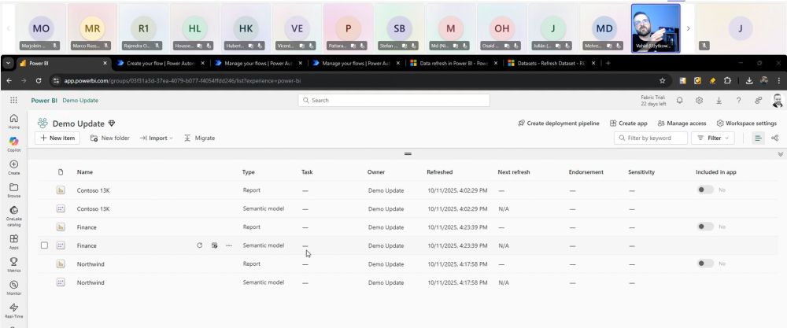
Task: Click the Create app button
Action: [628, 123]
